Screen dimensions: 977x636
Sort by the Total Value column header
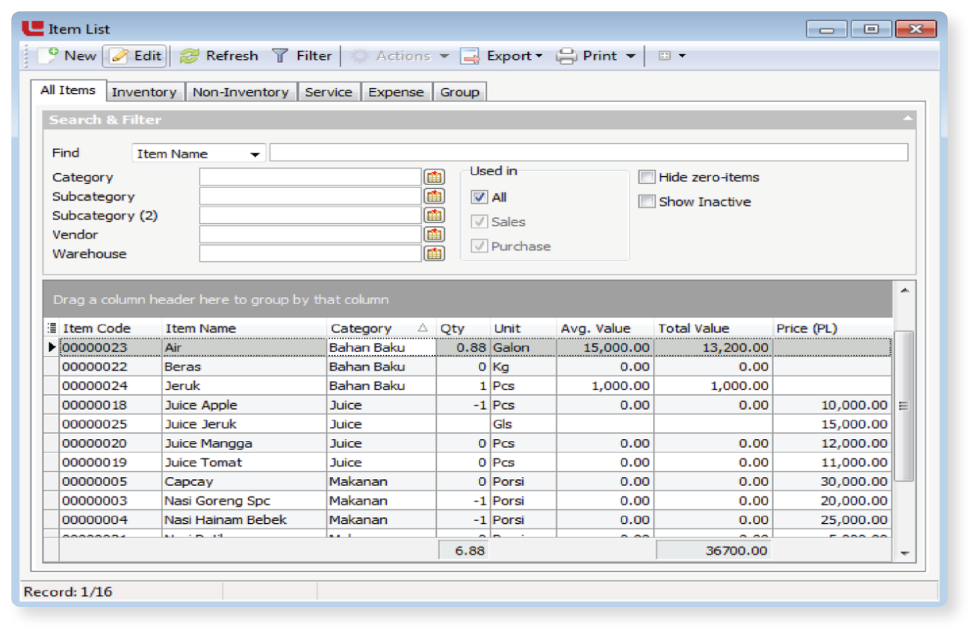tap(713, 328)
